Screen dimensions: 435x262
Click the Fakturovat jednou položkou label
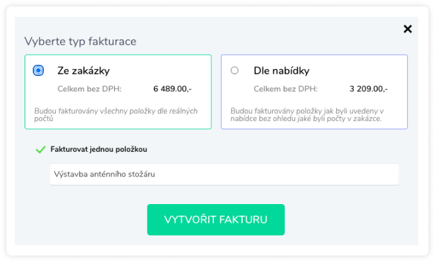[x=99, y=149]
